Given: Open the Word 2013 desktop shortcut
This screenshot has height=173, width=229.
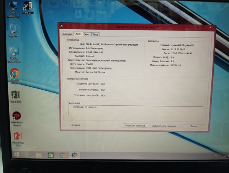Looking at the screenshot, I should (28, 8).
